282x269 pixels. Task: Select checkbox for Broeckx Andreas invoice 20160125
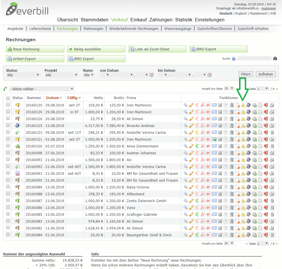[x=8, y=125]
